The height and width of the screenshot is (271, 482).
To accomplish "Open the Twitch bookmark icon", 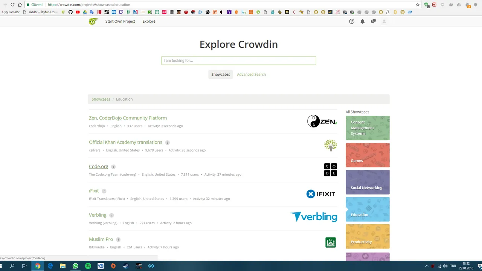I will (121, 12).
